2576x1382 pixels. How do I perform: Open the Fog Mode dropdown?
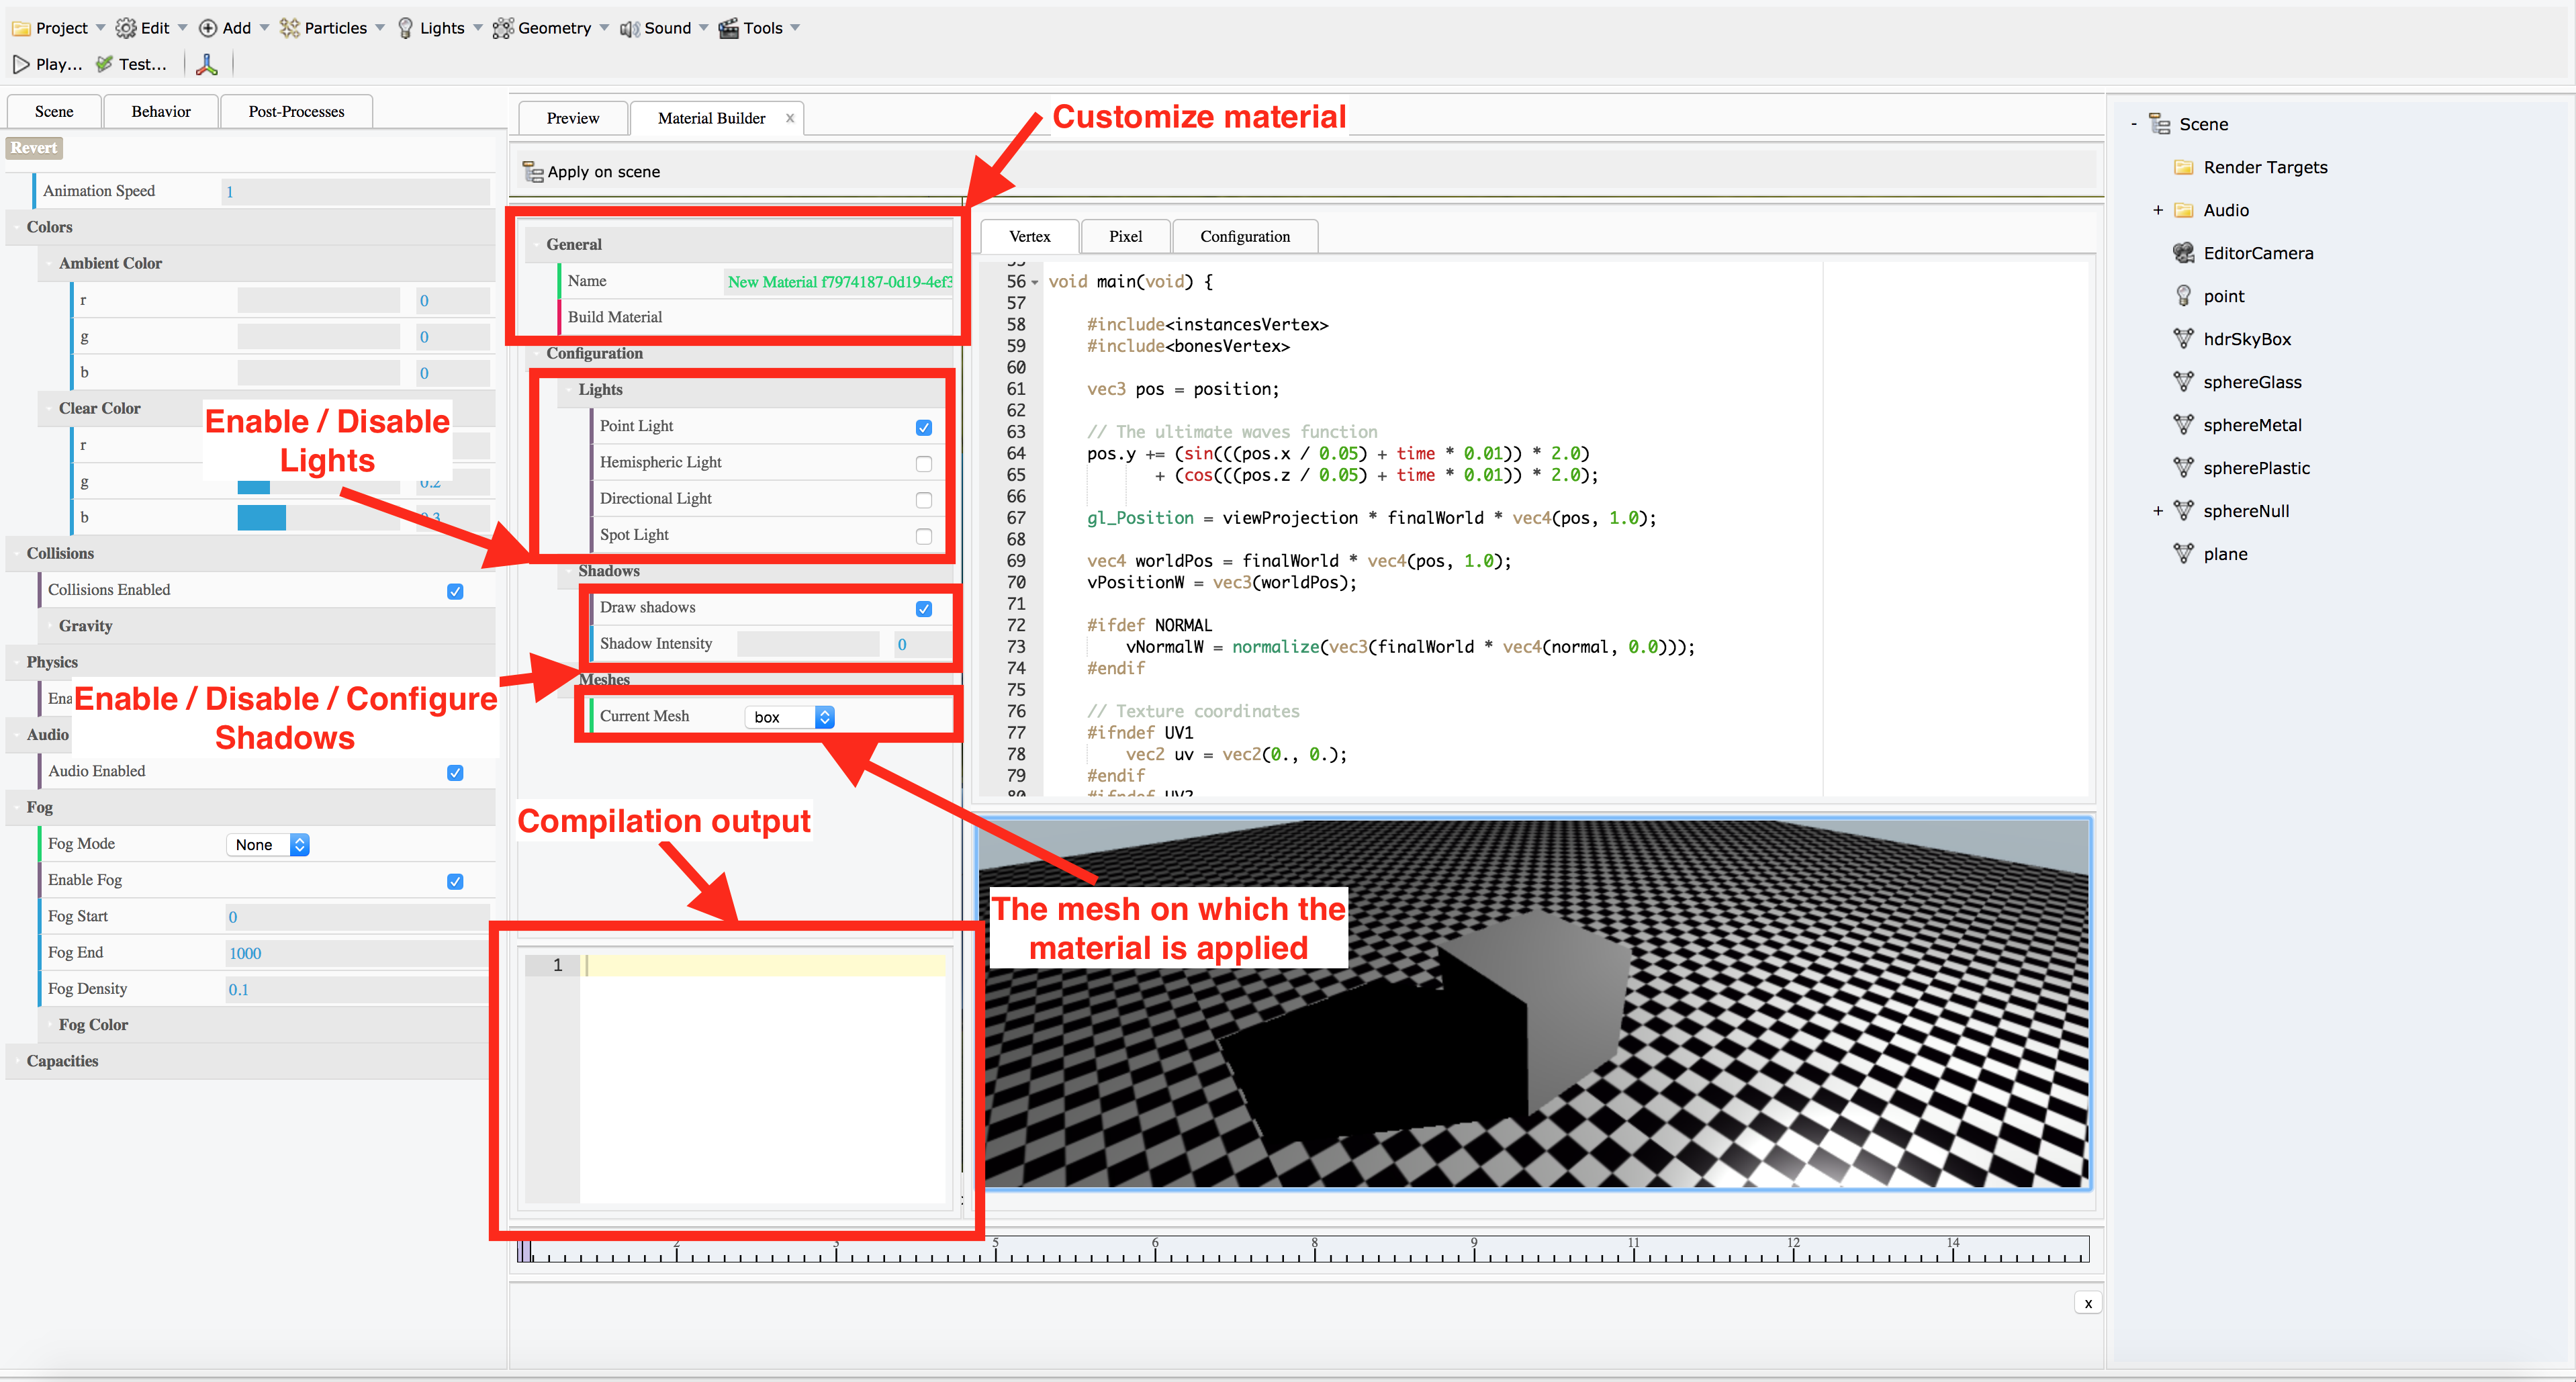268,845
